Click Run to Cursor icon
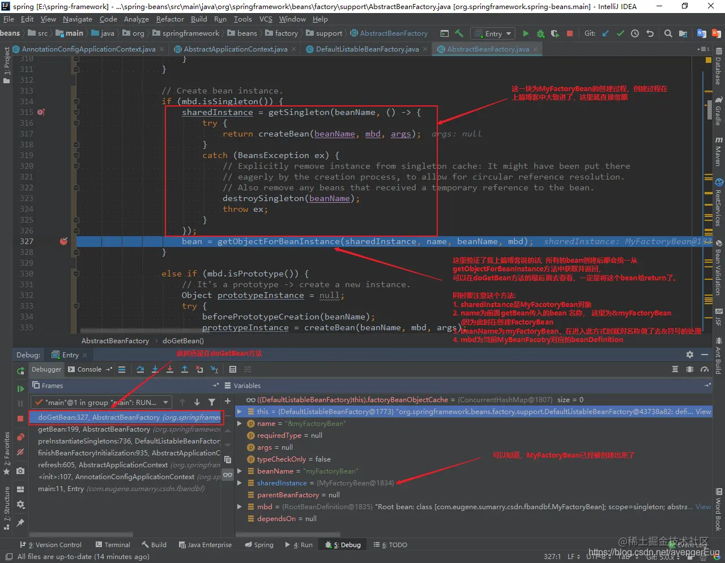725x563 pixels. pyautogui.click(x=214, y=369)
